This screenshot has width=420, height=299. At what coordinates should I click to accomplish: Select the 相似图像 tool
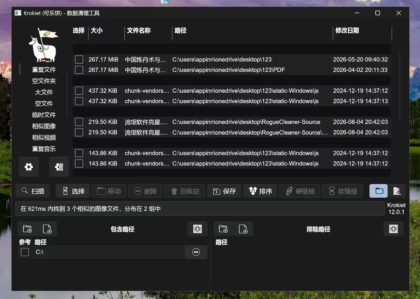pos(44,126)
